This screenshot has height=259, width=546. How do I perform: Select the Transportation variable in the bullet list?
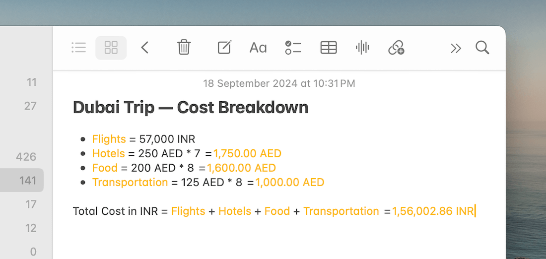(130, 182)
